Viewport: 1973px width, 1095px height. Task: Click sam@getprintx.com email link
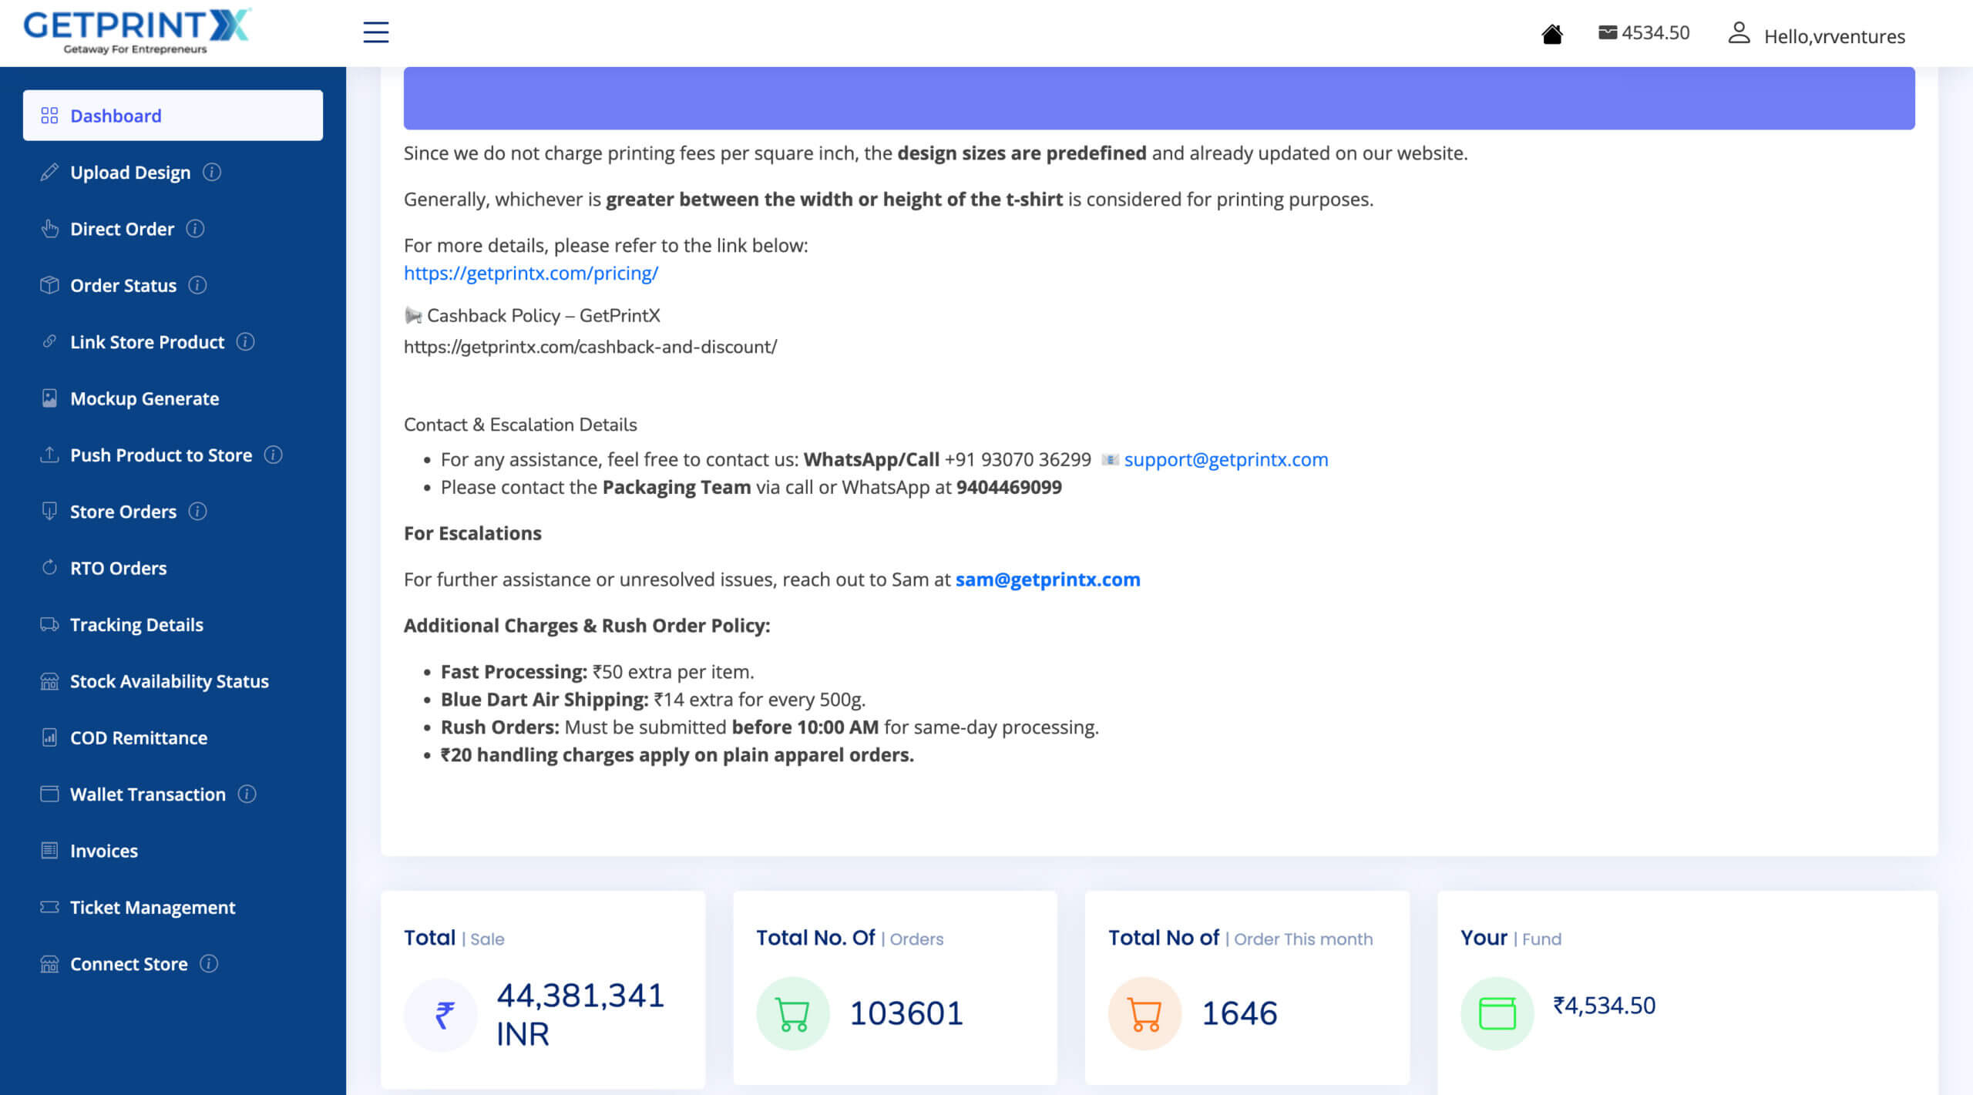(x=1047, y=579)
